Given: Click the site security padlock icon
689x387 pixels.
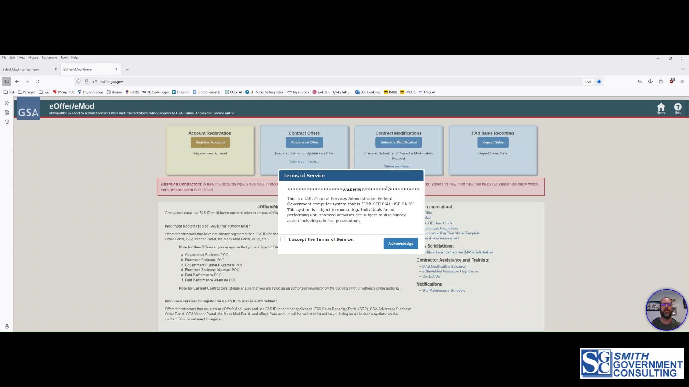Looking at the screenshot, I should 86,81.
